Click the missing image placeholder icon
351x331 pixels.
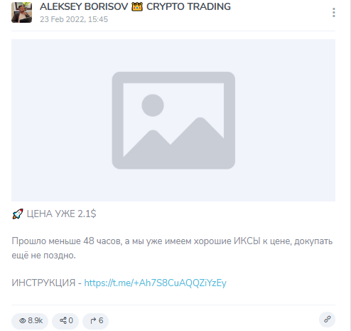point(173,120)
